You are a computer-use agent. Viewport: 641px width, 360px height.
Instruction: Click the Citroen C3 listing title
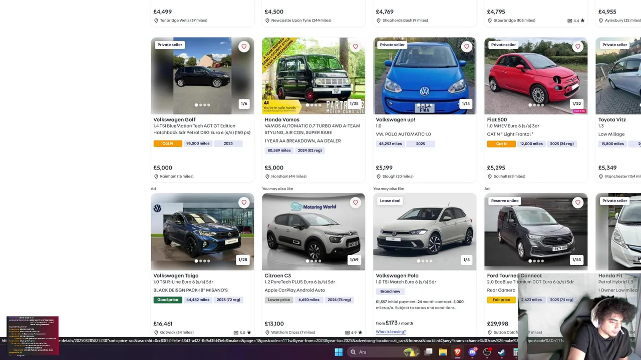click(x=277, y=275)
